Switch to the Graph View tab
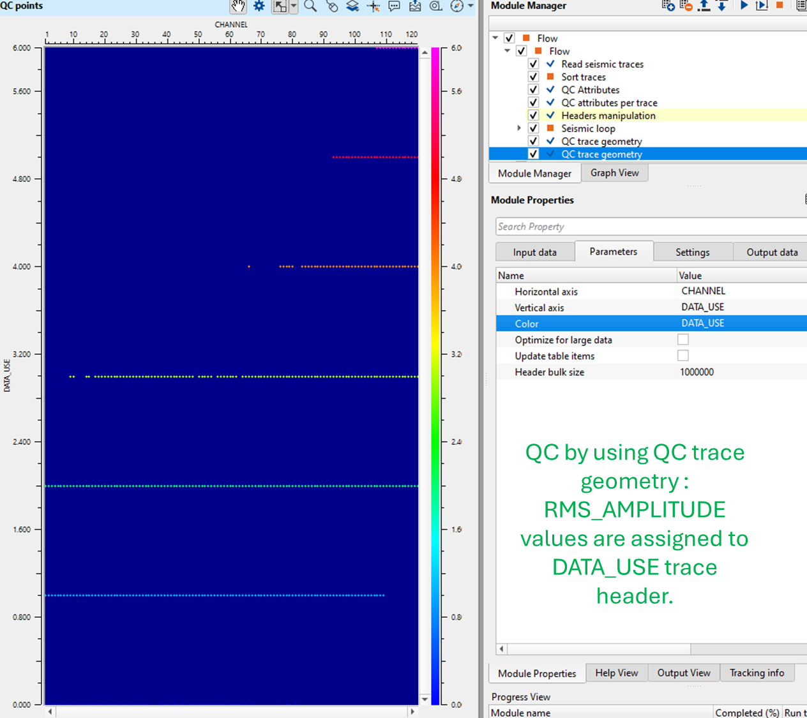The image size is (807, 718). tap(614, 173)
